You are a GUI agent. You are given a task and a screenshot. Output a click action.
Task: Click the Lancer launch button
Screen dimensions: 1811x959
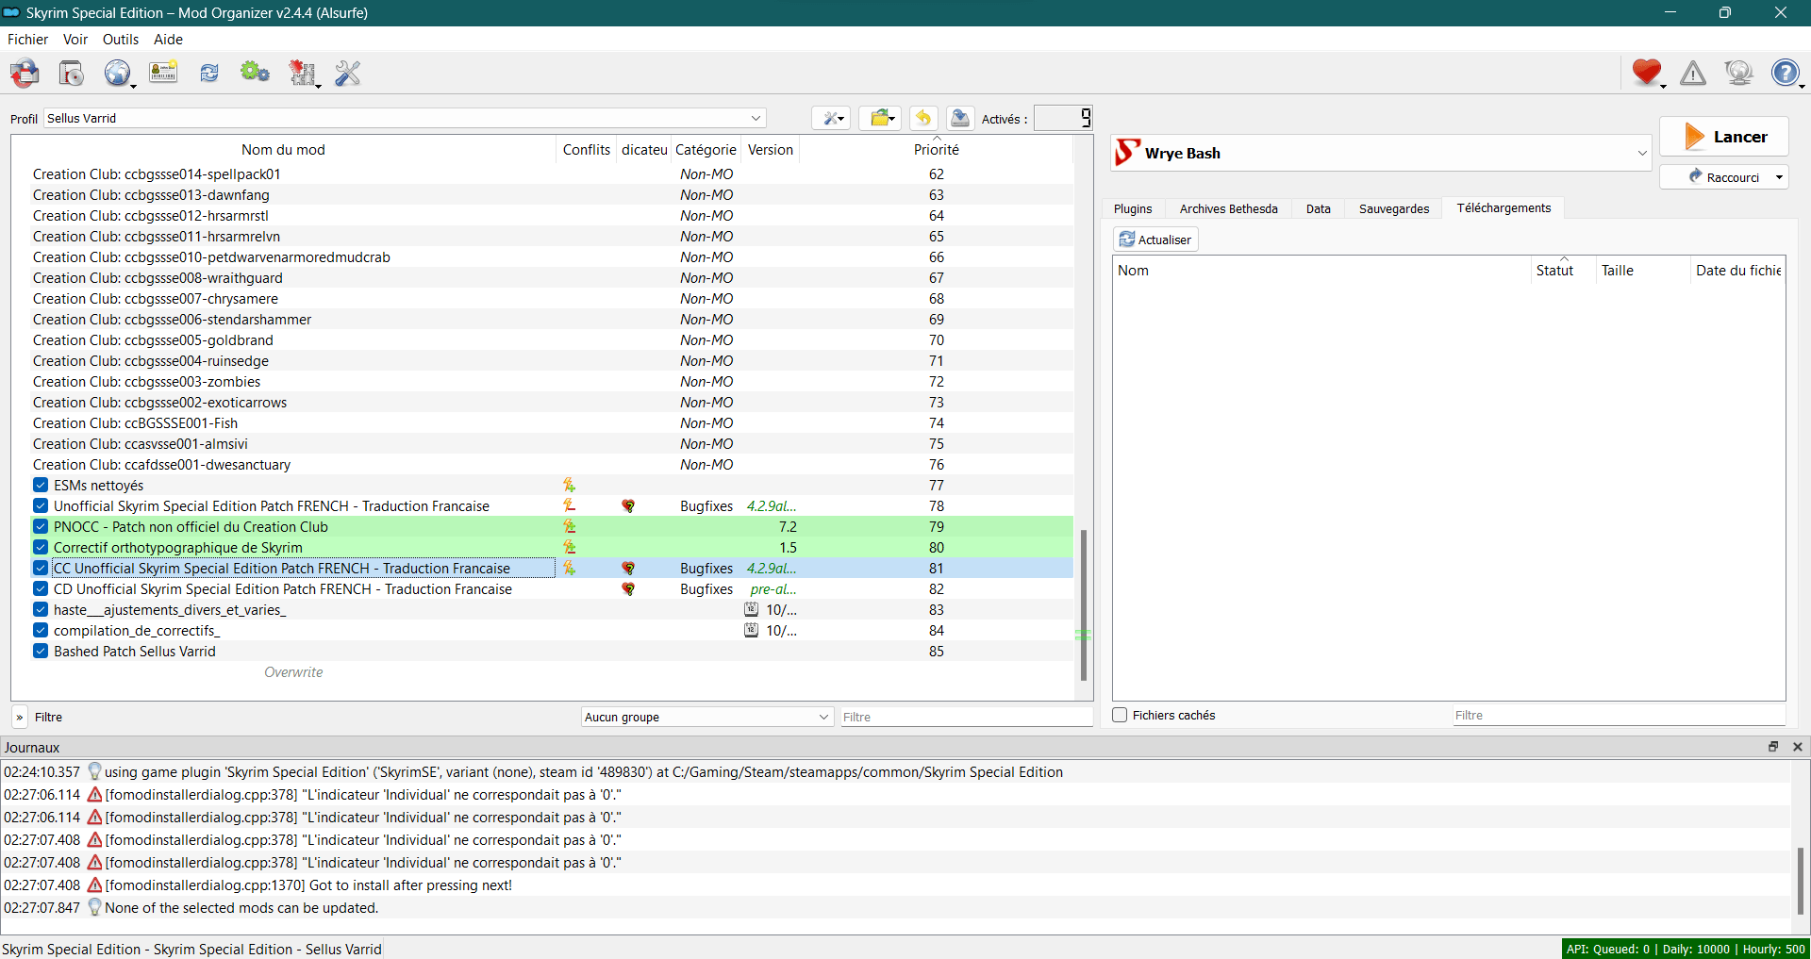pyautogui.click(x=1724, y=137)
